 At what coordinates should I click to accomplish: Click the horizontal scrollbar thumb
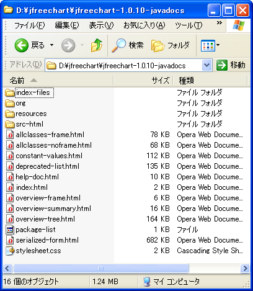(x=101, y=269)
